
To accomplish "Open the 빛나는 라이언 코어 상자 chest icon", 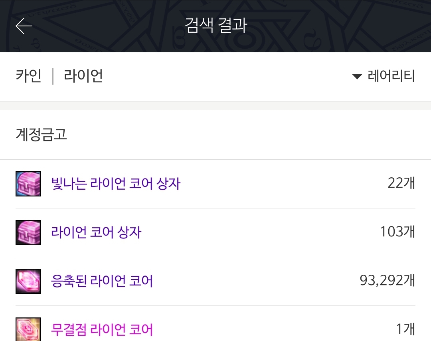I will click(x=28, y=184).
